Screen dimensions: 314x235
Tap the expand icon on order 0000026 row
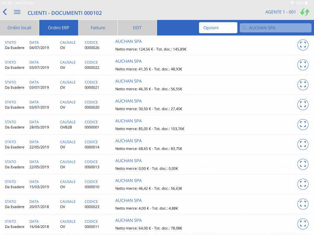303,45
